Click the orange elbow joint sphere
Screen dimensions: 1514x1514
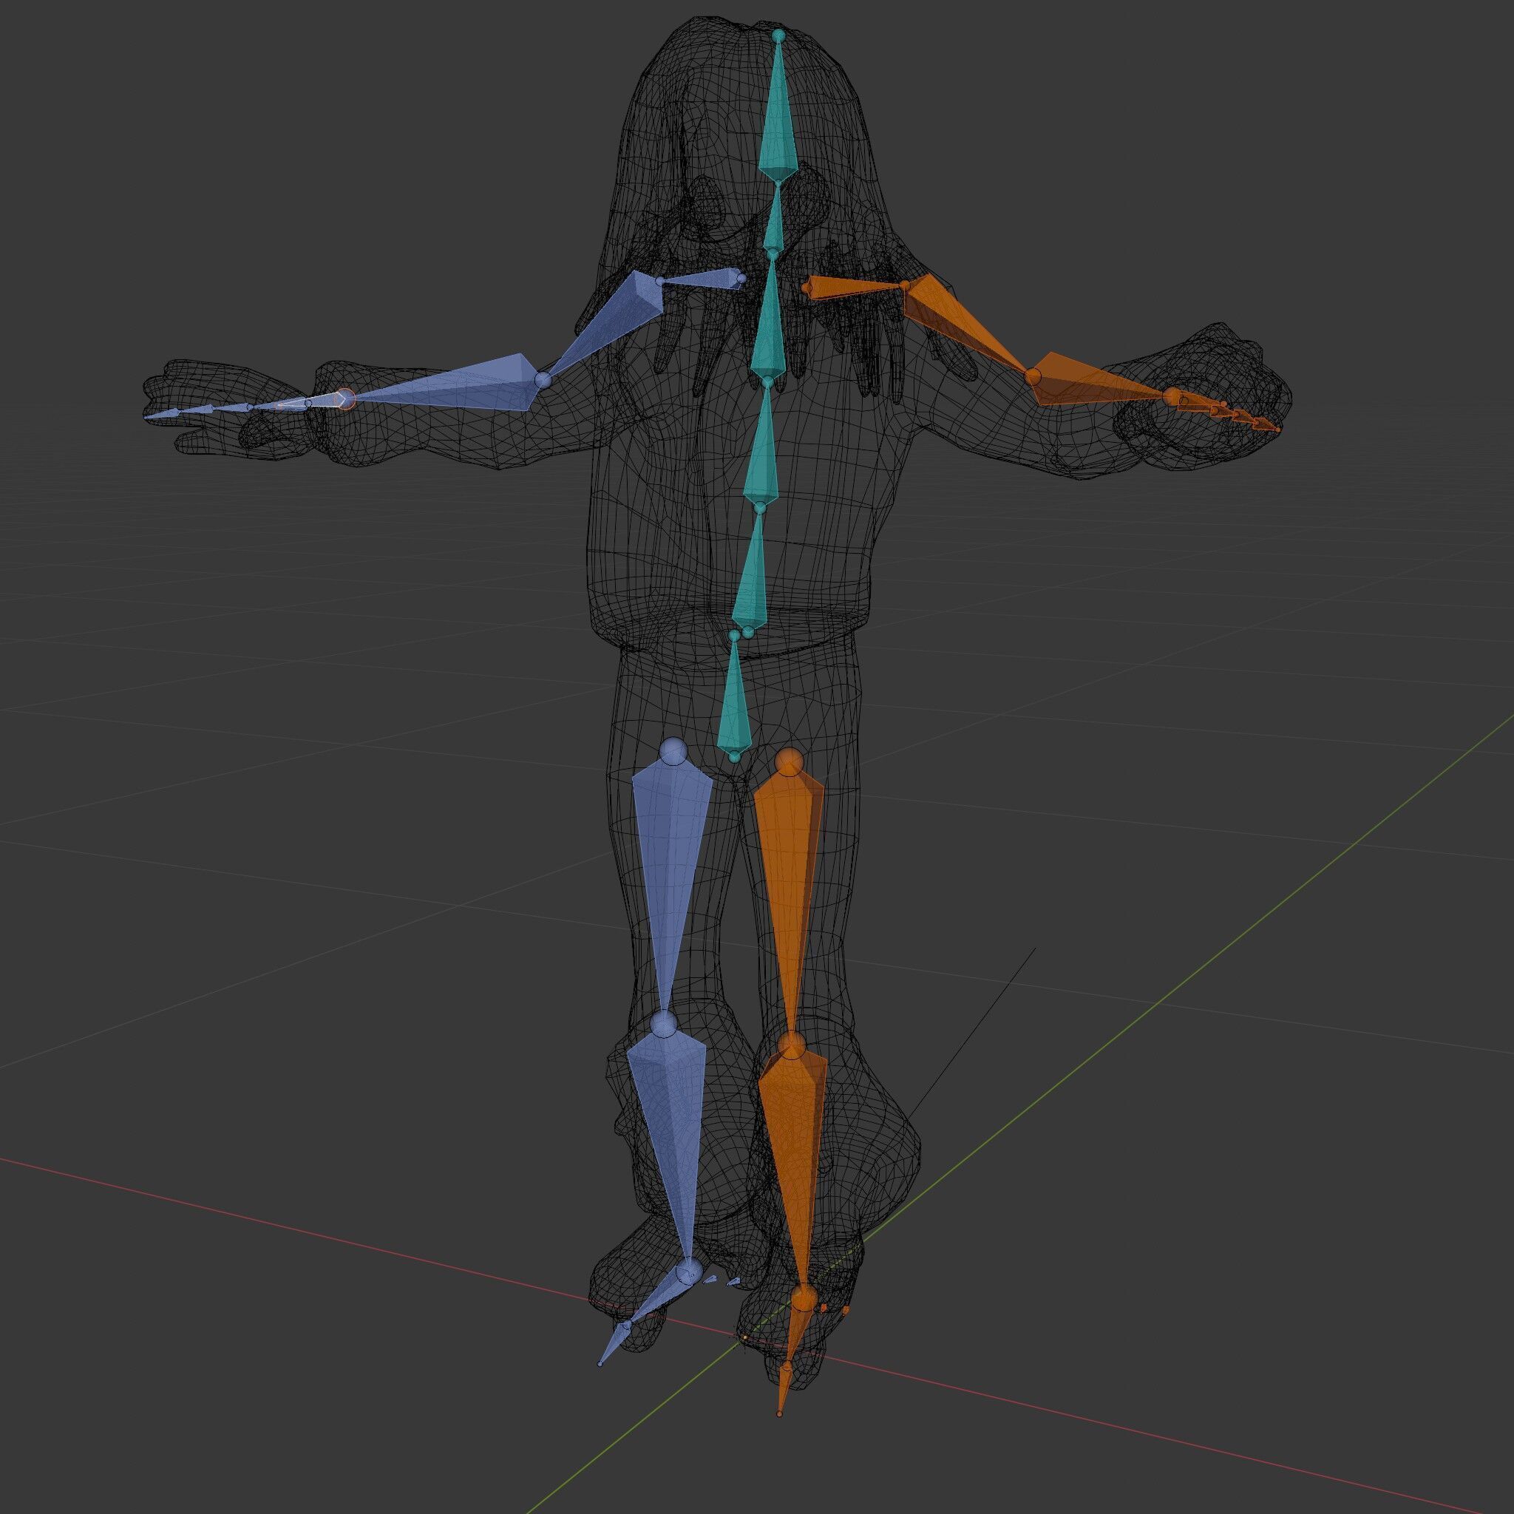[x=1034, y=376]
